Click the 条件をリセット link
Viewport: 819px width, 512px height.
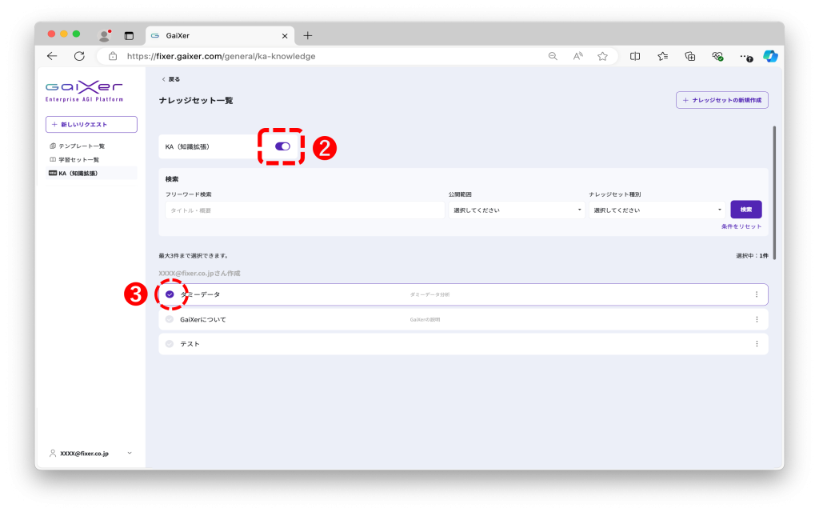pyautogui.click(x=741, y=226)
